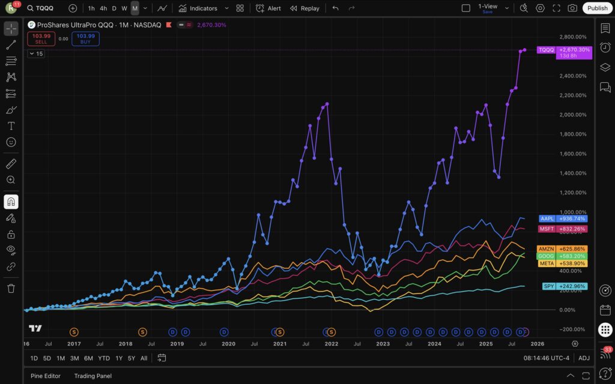Activate the Zoom In tool
Image resolution: width=615 pixels, height=384 pixels.
pyautogui.click(x=10, y=179)
